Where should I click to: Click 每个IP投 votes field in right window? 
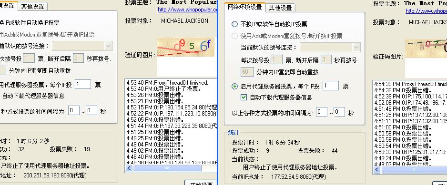331,86
